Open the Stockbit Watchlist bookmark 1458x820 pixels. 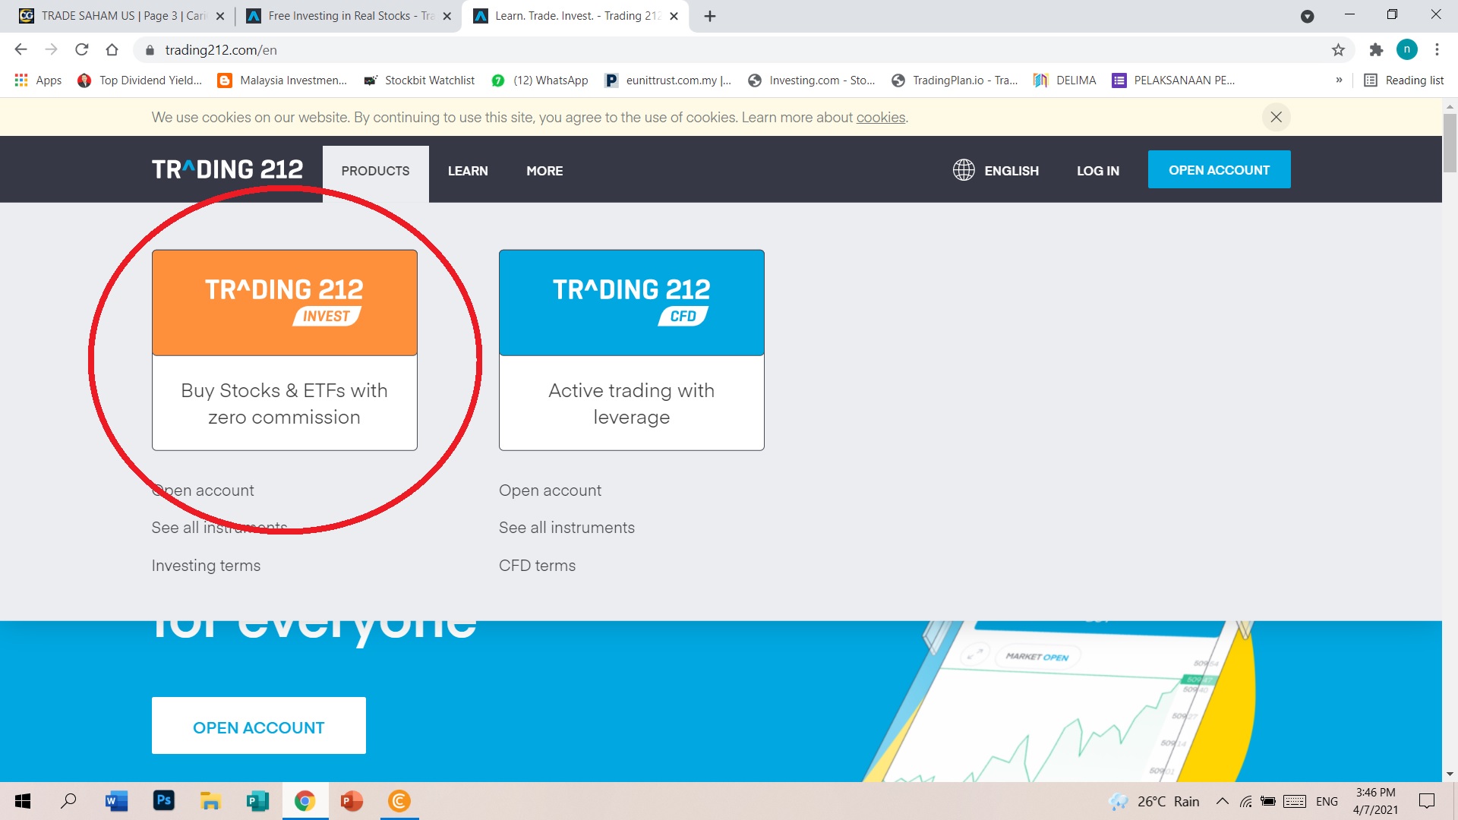[419, 80]
